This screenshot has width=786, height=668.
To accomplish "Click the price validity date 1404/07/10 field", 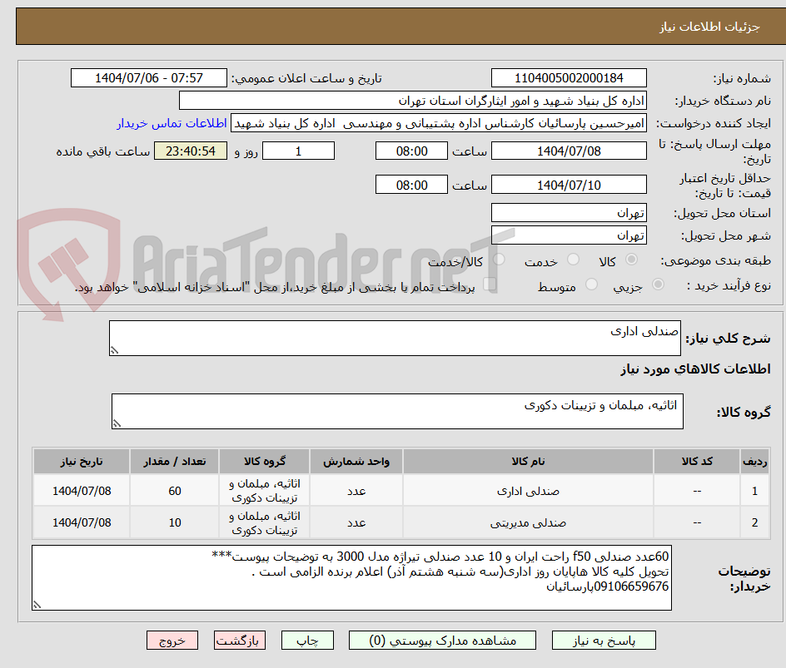I will [x=569, y=185].
